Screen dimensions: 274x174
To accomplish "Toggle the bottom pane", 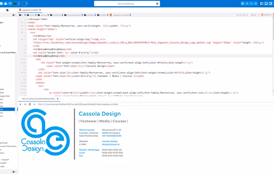I will click(x=266, y=4).
